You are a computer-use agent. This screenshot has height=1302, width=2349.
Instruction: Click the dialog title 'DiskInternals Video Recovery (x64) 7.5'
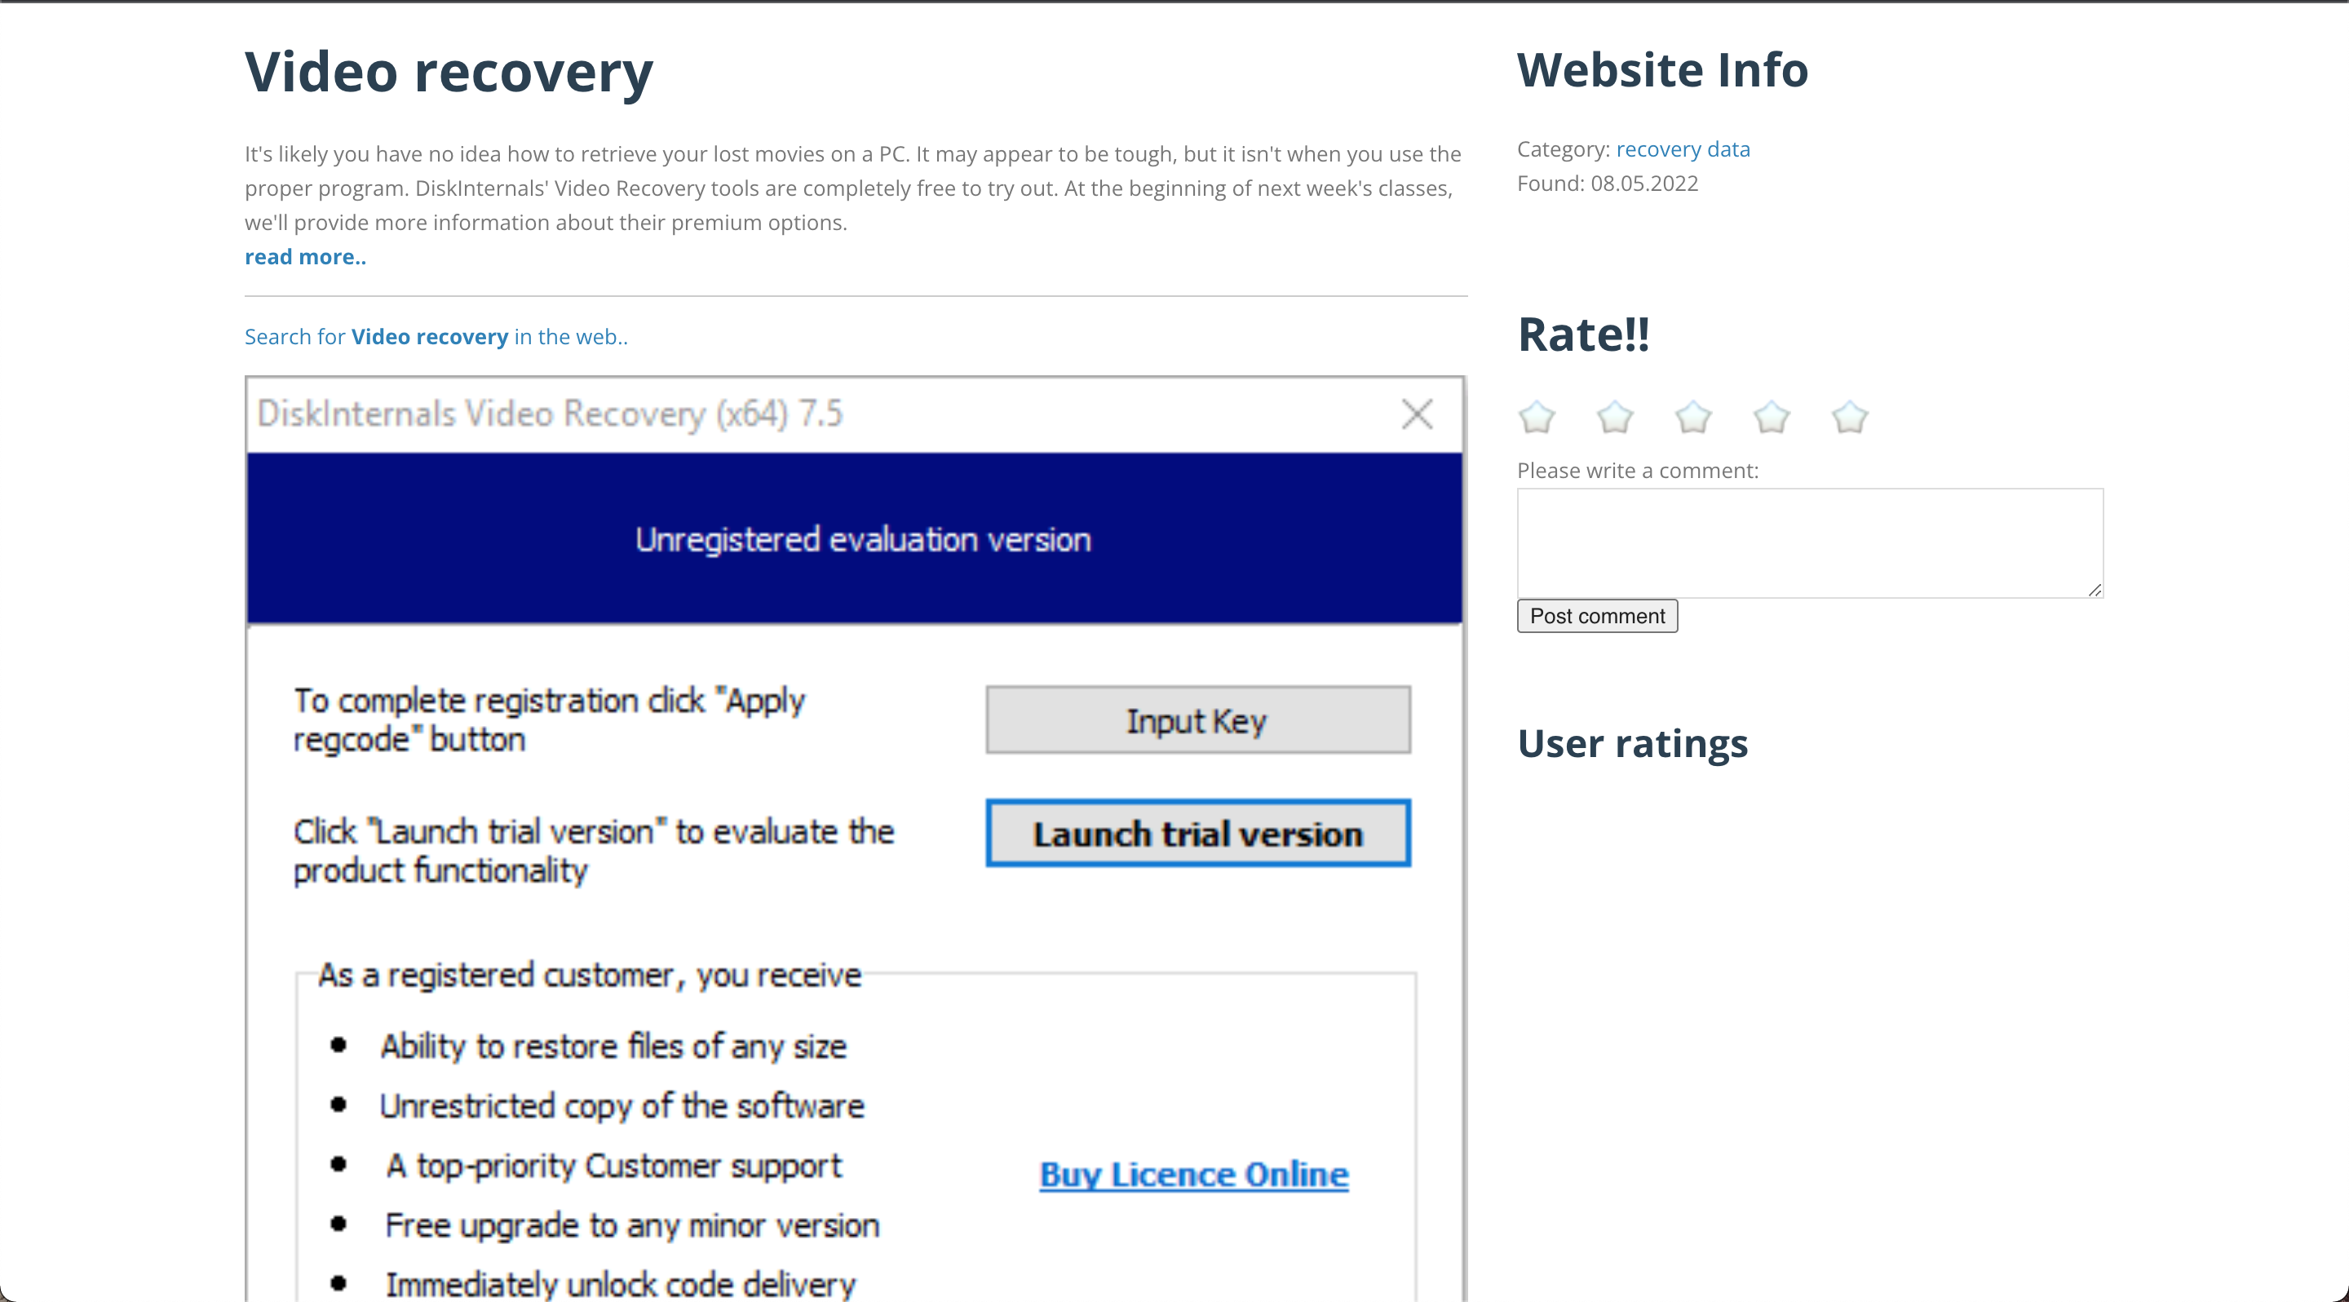tap(550, 414)
